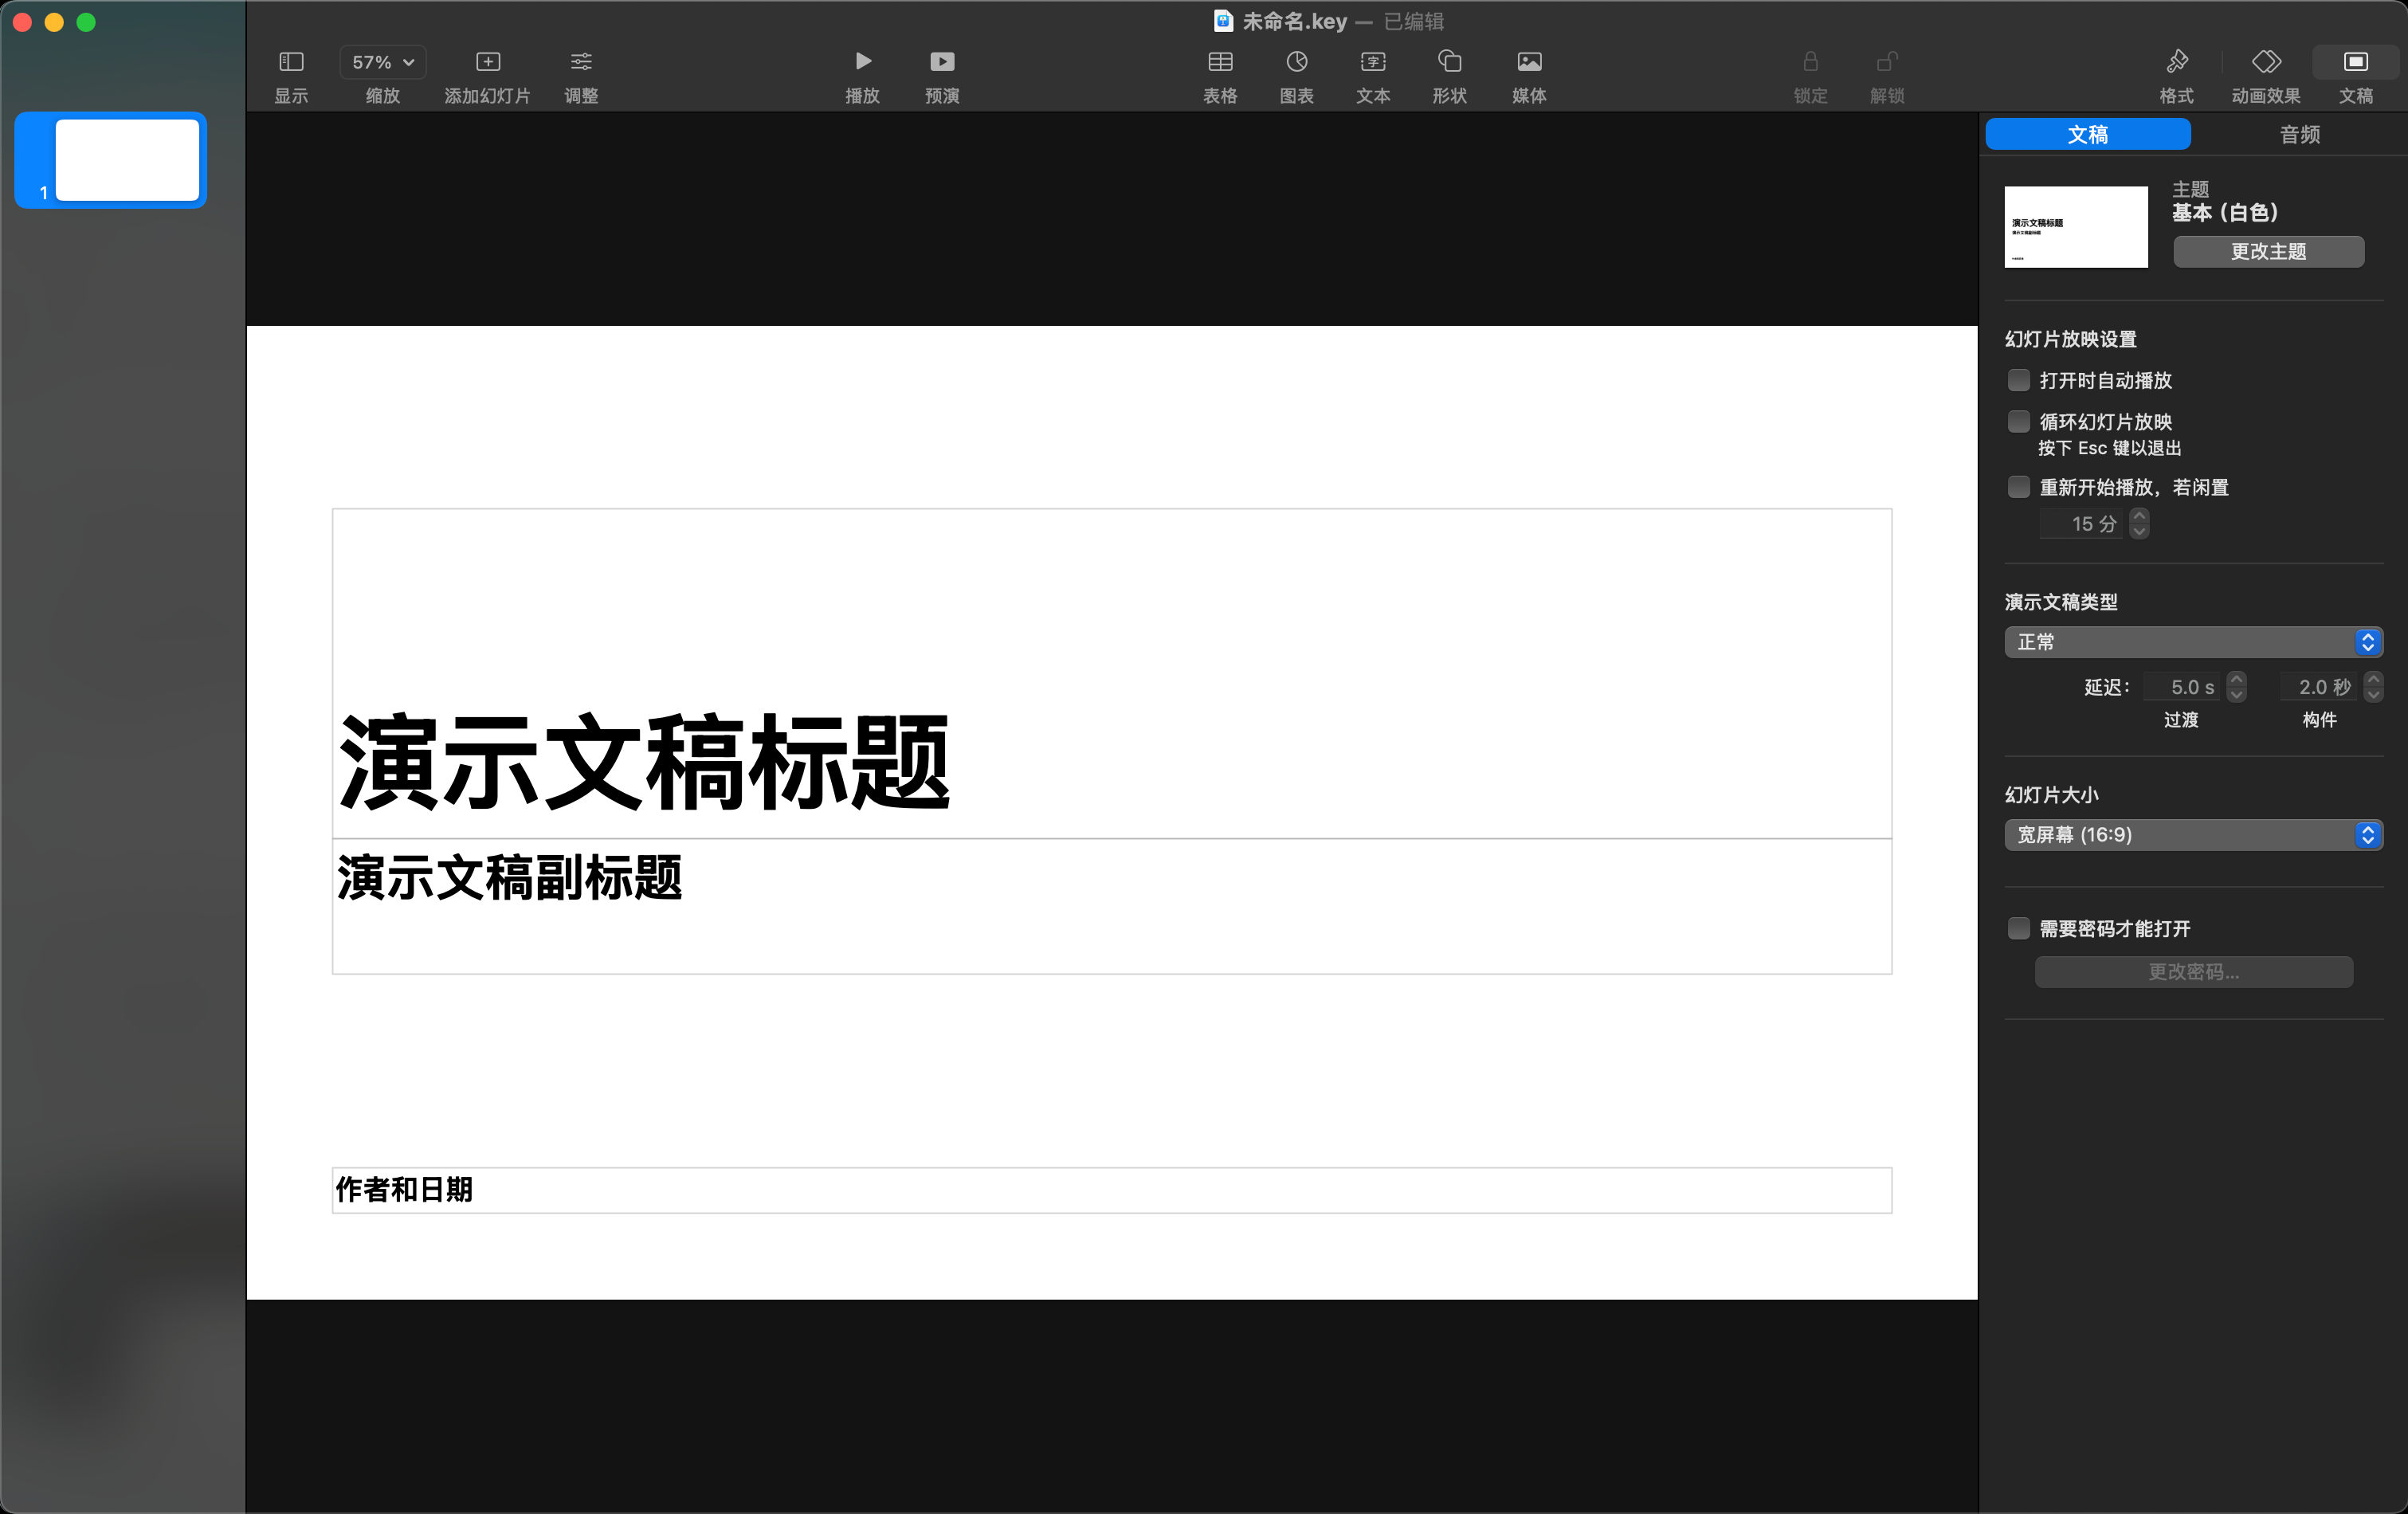Insert a table via toolbar icon
The image size is (2408, 1514).
[x=1219, y=62]
